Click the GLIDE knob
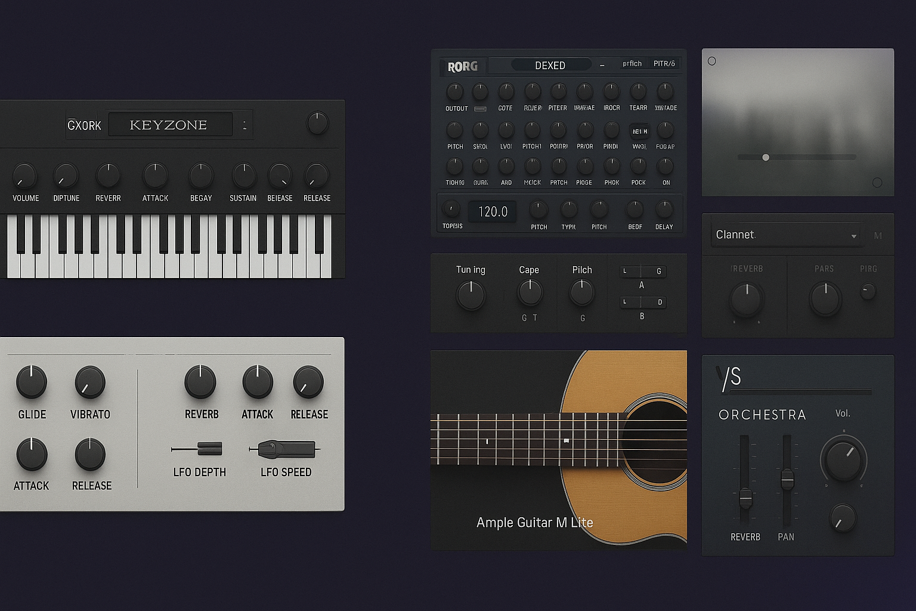The image size is (916, 611). pyautogui.click(x=32, y=382)
